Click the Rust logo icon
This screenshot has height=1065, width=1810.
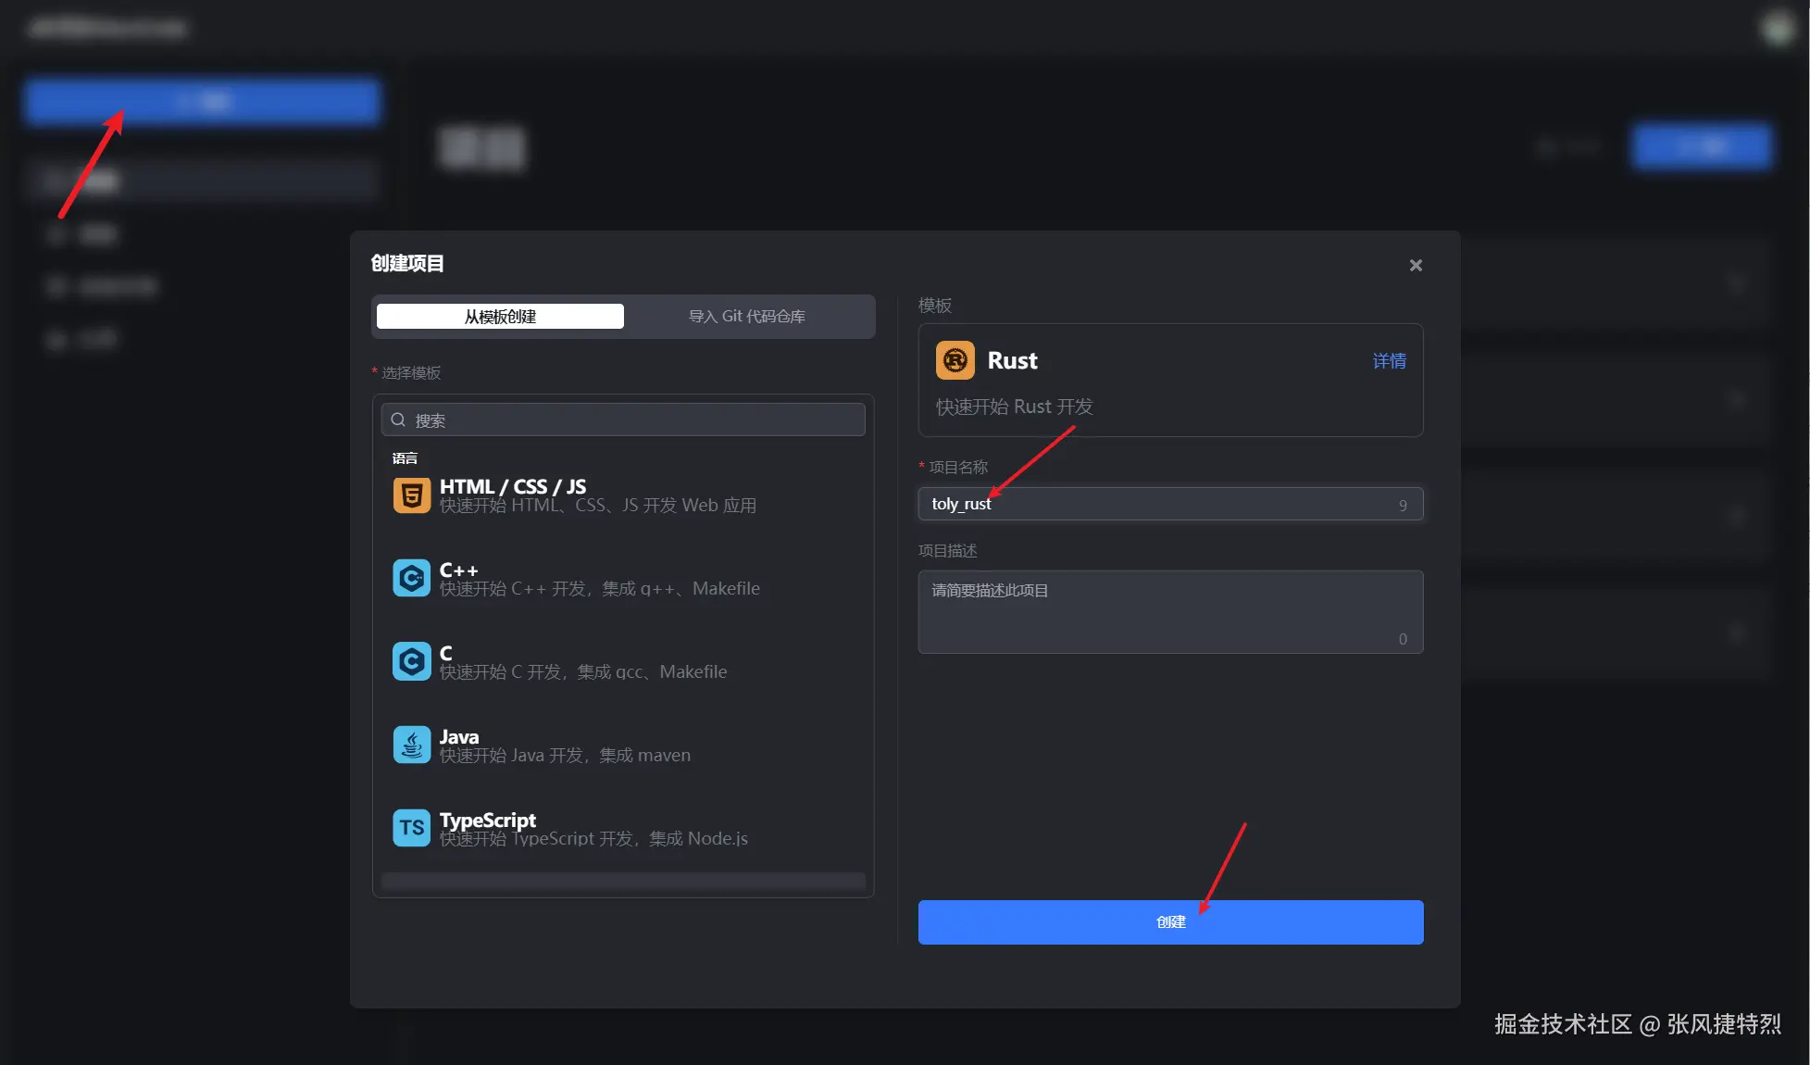point(955,360)
